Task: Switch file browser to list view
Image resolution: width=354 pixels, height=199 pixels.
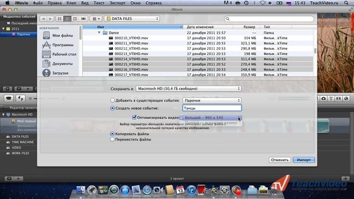Action: [67, 19]
